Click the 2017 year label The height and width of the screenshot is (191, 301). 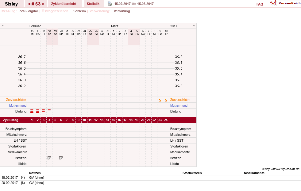(174, 26)
